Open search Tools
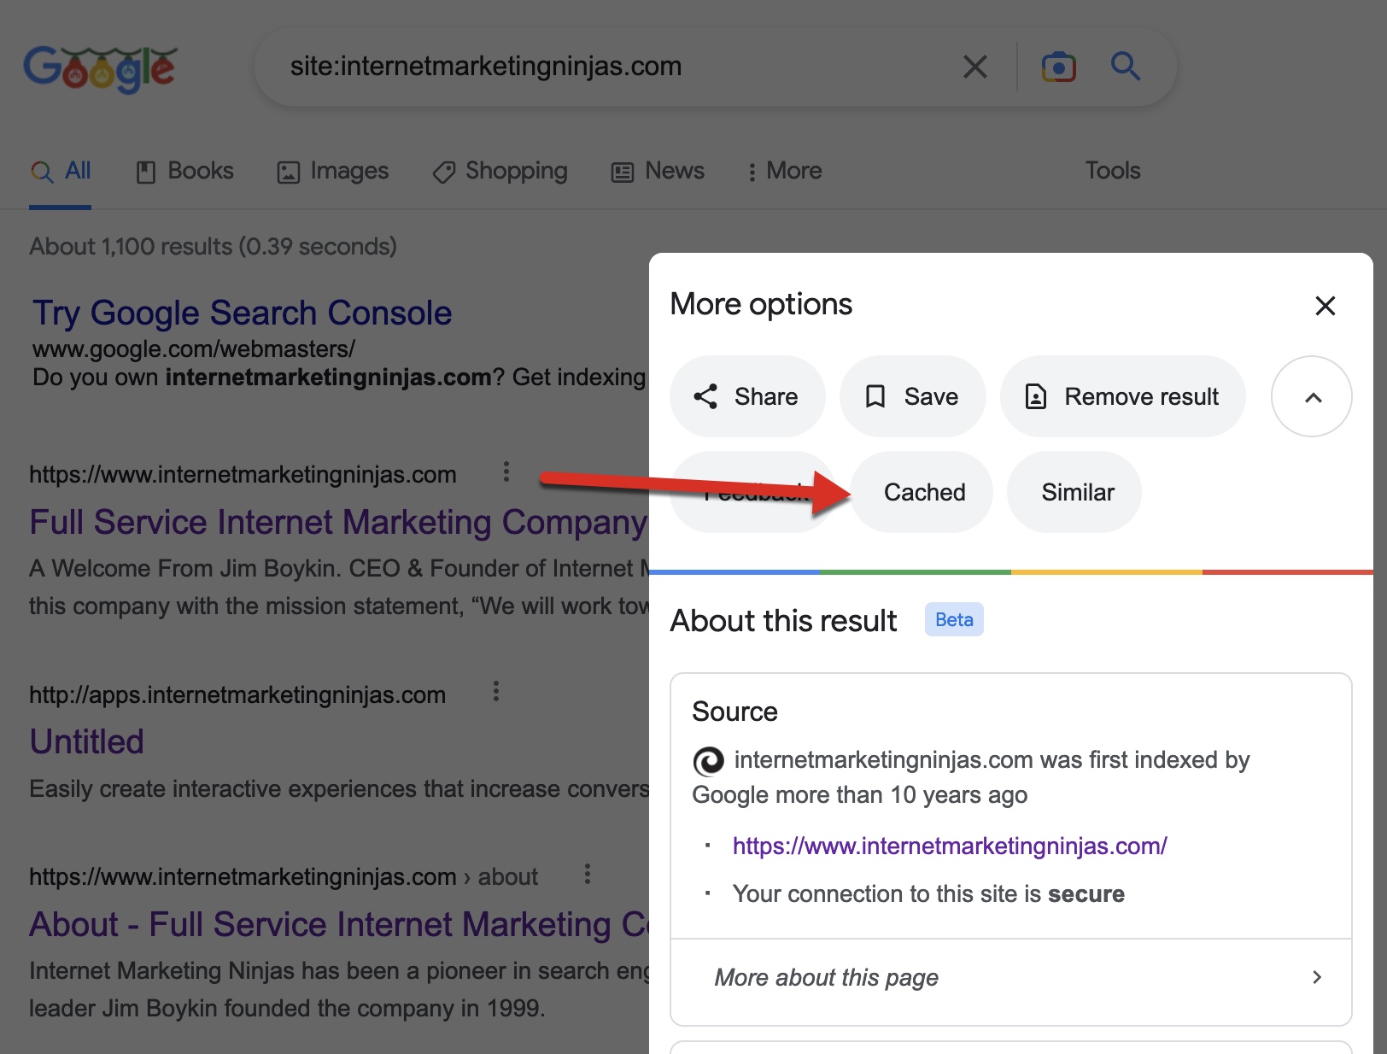The height and width of the screenshot is (1054, 1387). tap(1113, 171)
